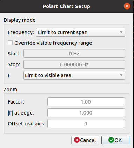This screenshot has height=148, width=134.
Task: Close the Polart Chart Setup dialog
Action: (127, 6)
